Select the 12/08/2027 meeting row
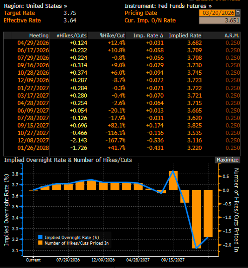Viewport: 248px width, 268px height. coord(33,139)
